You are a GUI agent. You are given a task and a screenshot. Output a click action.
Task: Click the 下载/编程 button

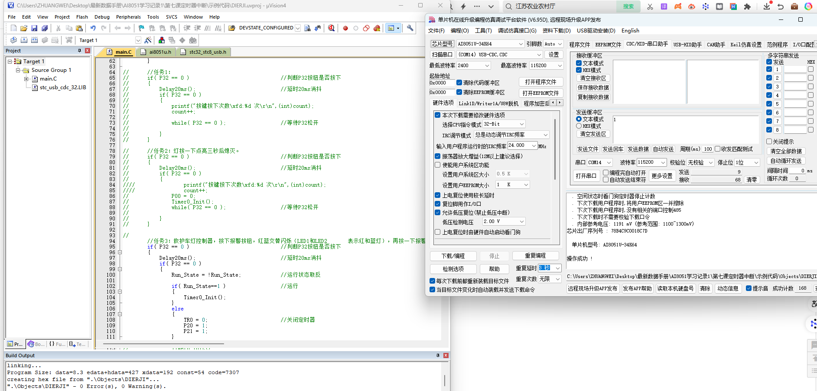pyautogui.click(x=453, y=256)
